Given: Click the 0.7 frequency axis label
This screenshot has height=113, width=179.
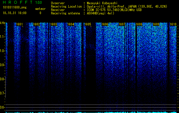Looking at the screenshot, I should (2, 93).
